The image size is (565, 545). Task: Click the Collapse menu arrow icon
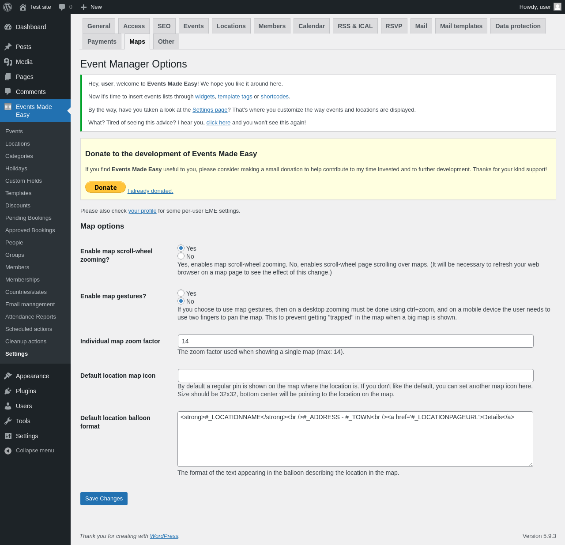pyautogui.click(x=8, y=451)
